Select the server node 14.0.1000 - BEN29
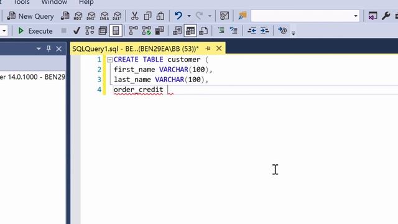Viewport: 398px width, 224px height. [x=32, y=77]
